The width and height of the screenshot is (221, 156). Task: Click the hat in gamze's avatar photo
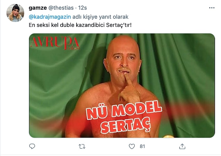16,8
